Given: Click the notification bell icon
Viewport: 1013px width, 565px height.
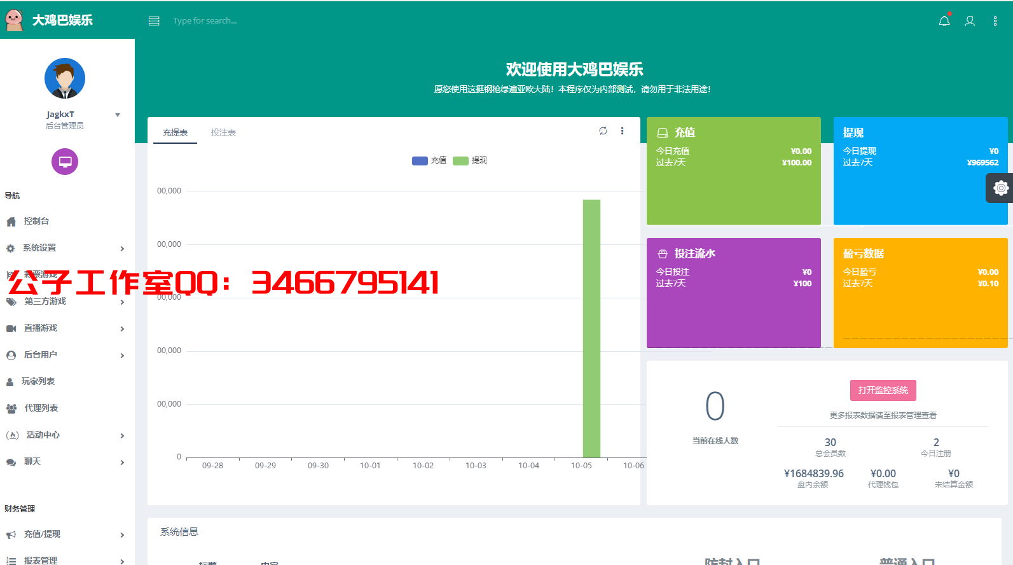Looking at the screenshot, I should [944, 21].
